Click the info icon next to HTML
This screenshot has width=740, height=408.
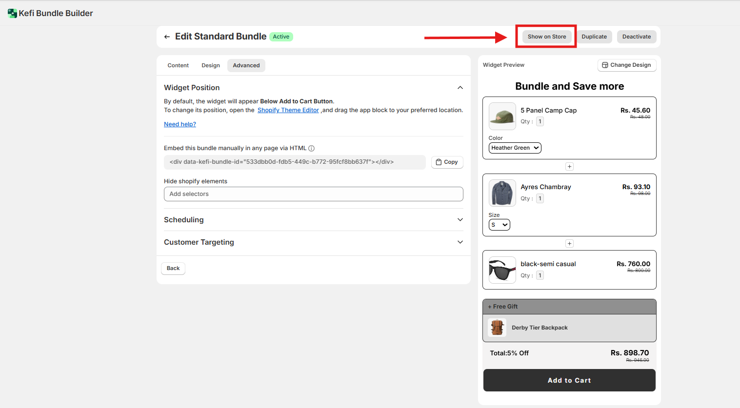[x=312, y=148]
